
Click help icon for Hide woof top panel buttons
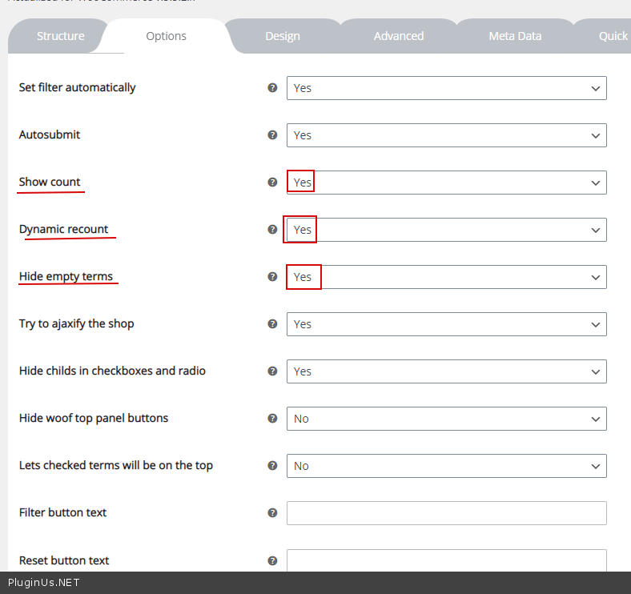pyautogui.click(x=272, y=419)
